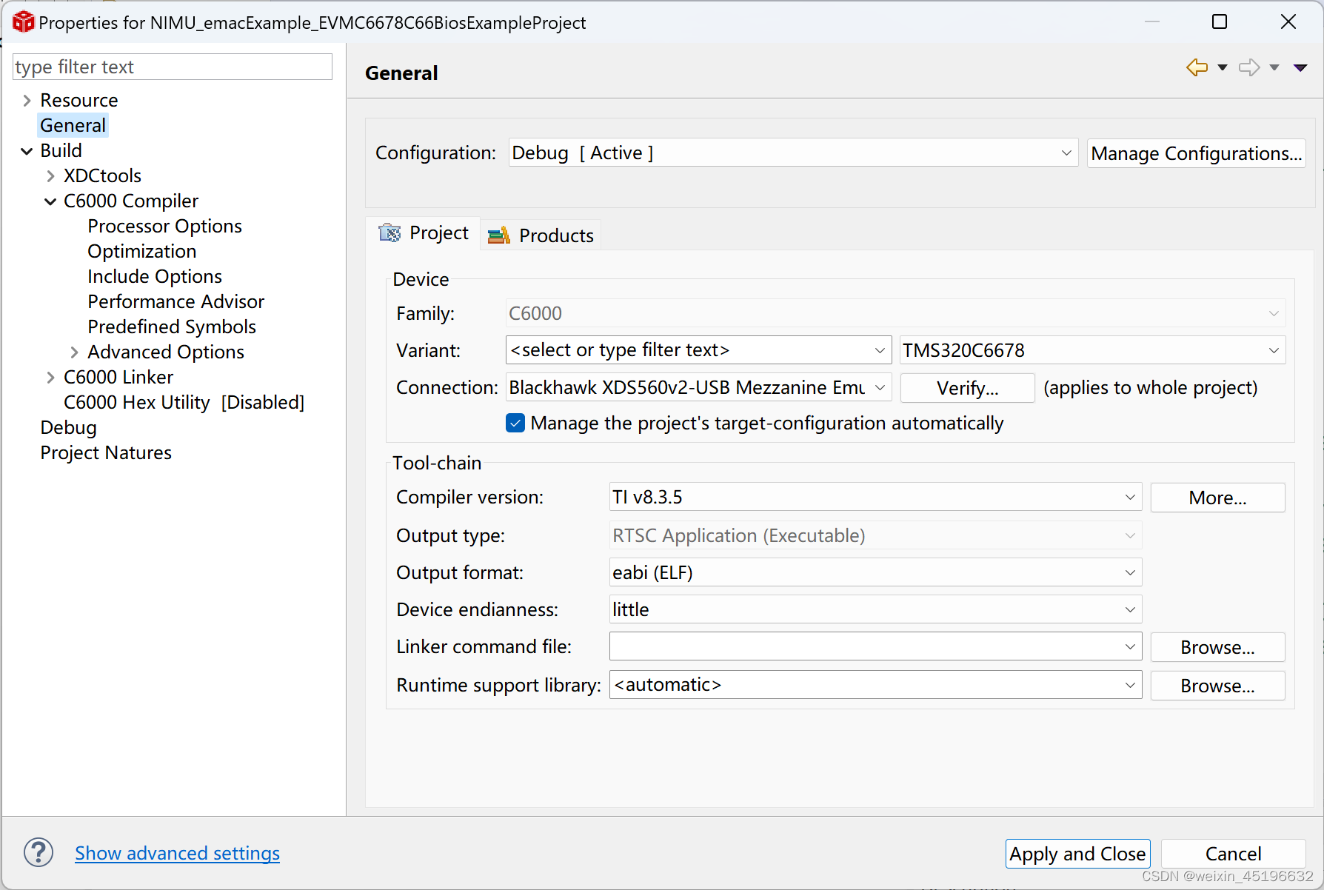Switch to the Project tab
This screenshot has height=890, width=1324.
pos(424,233)
